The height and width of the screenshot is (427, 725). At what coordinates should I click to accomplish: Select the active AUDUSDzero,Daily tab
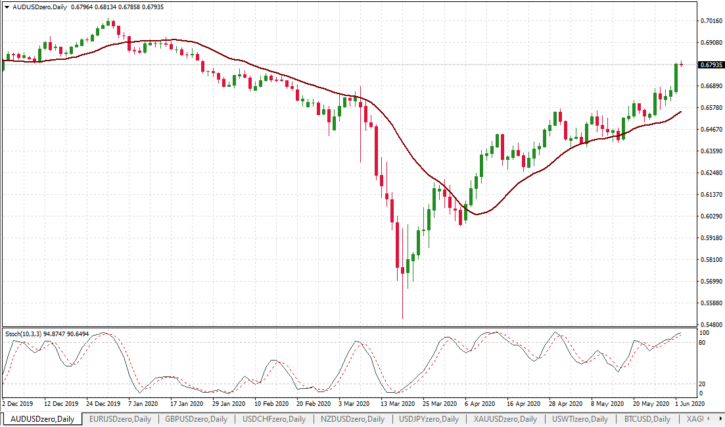coord(41,419)
